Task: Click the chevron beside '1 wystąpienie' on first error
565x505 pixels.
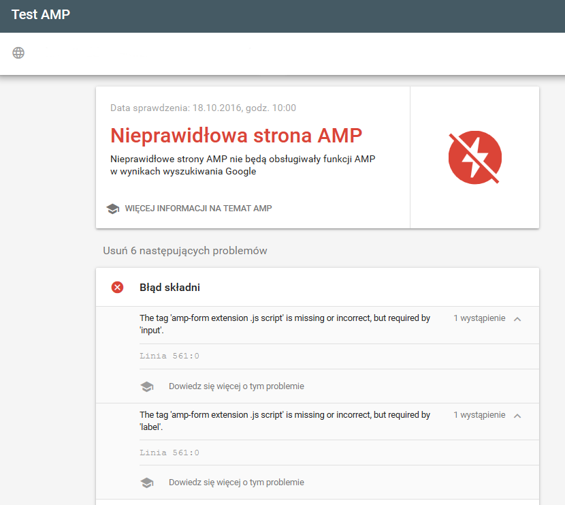Action: coord(517,318)
